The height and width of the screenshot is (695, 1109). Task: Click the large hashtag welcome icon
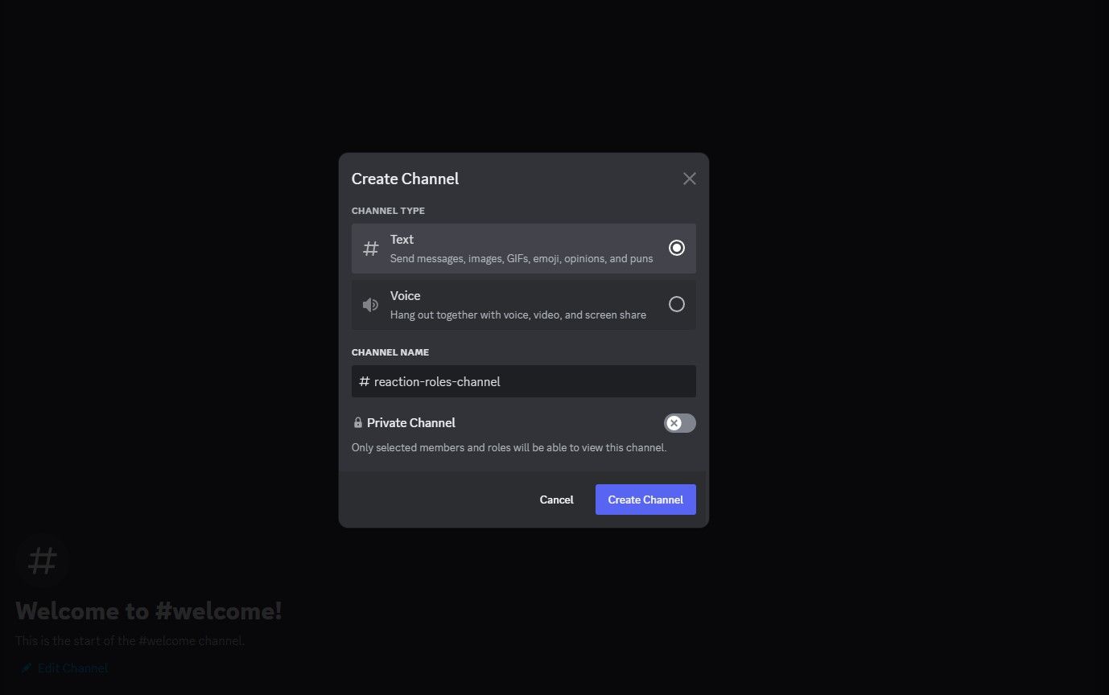41,560
